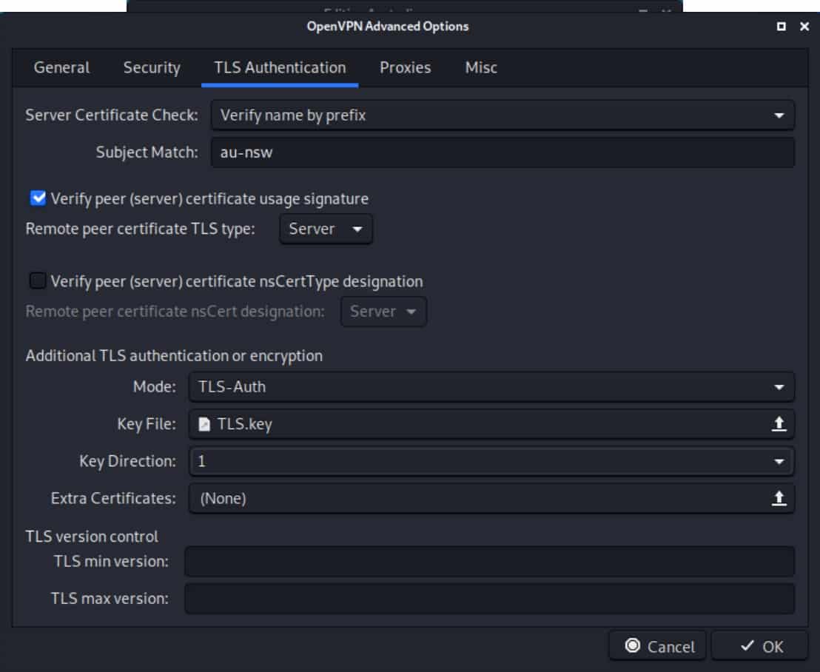820x672 pixels.
Task: Click the upload icon in Key File field
Action: click(x=779, y=423)
